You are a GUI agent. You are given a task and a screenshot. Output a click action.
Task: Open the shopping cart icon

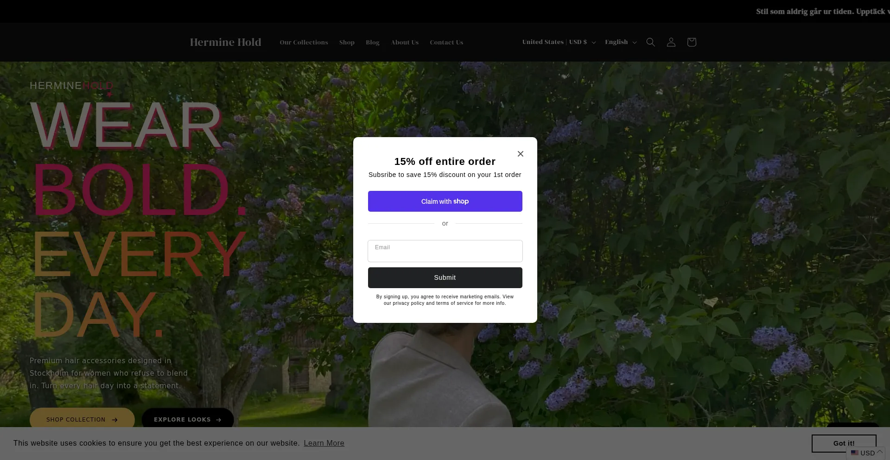click(692, 42)
